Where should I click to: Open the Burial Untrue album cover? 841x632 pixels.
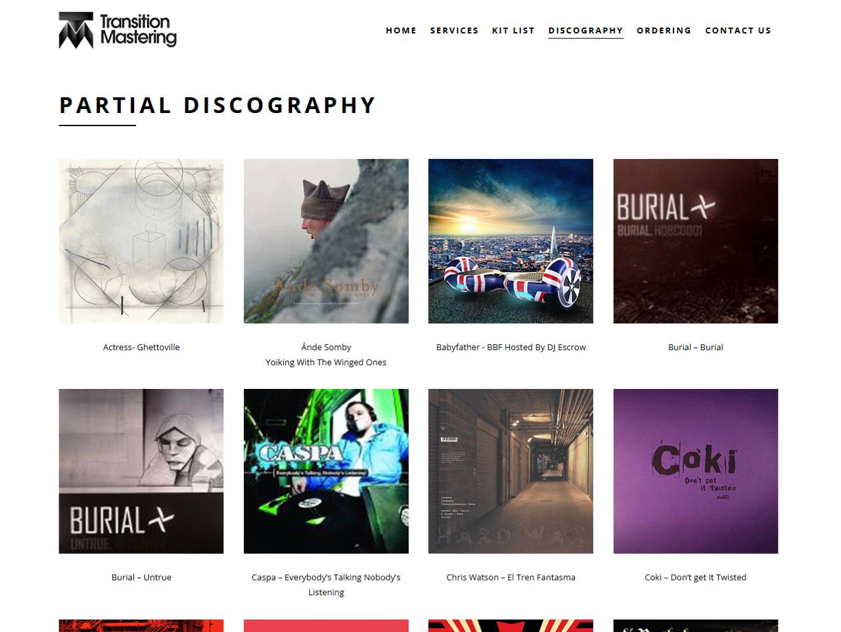pyautogui.click(x=141, y=471)
